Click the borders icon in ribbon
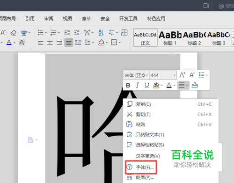 tap(114, 42)
